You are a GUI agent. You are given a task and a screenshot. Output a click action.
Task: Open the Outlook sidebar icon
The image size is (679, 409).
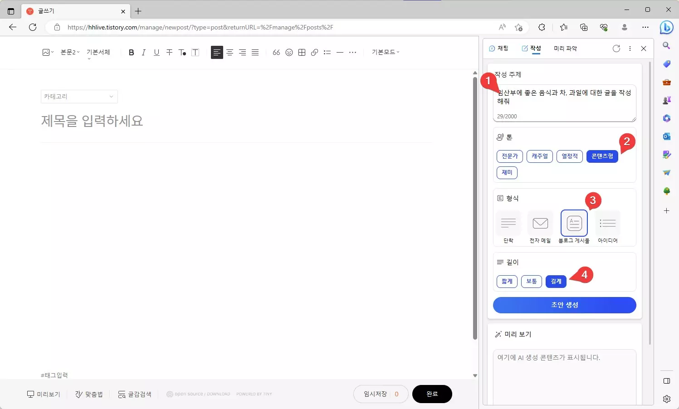[666, 136]
